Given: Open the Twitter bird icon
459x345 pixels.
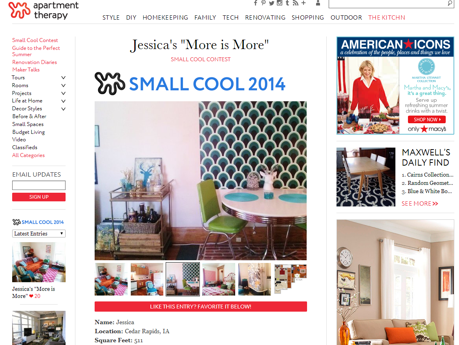Looking at the screenshot, I should [x=272, y=3].
